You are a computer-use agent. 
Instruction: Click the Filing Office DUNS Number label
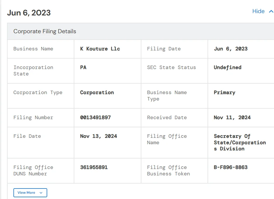(33, 170)
